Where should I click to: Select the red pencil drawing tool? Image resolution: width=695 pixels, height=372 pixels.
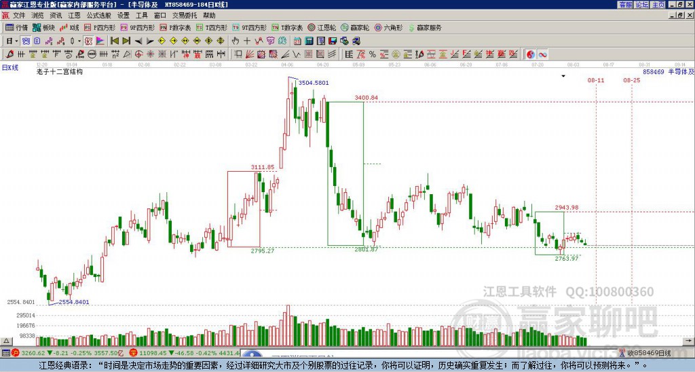[10, 54]
